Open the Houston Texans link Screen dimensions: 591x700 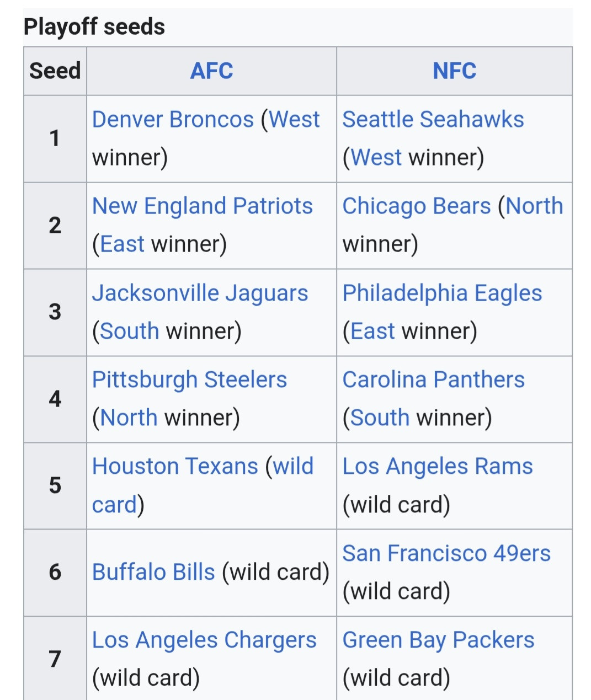coord(175,467)
